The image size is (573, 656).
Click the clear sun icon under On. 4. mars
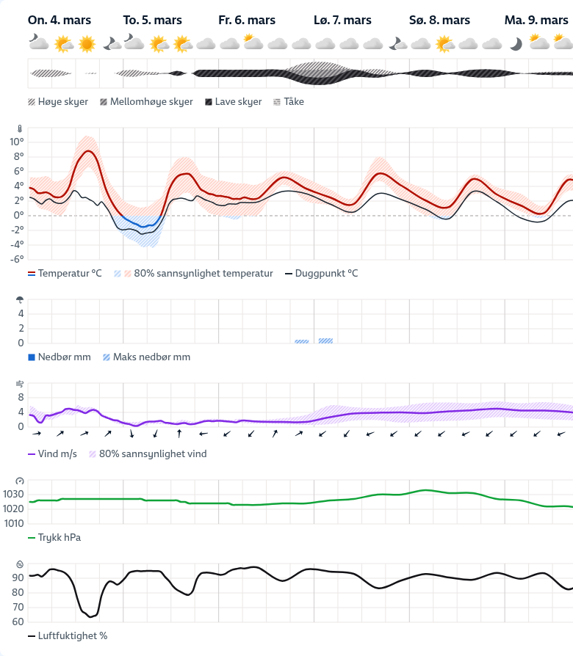click(x=87, y=44)
